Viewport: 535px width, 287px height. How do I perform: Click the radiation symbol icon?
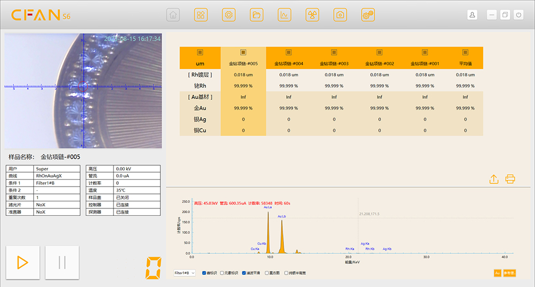coord(312,15)
